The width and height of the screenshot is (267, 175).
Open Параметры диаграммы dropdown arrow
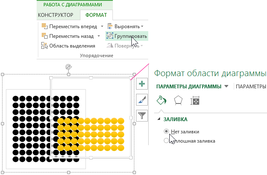click(x=226, y=86)
